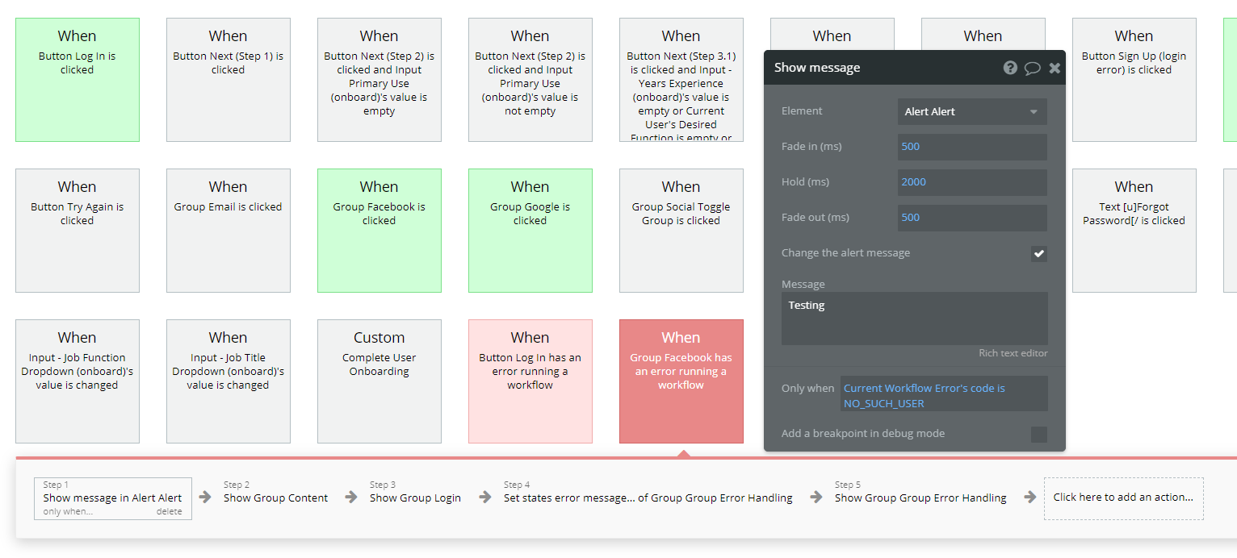This screenshot has height=558, width=1237.
Task: Click the Message text box containing Testing
Action: click(914, 319)
